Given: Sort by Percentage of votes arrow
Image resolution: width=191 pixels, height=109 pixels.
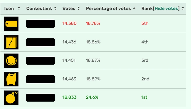Looking at the screenshot, I should click(x=134, y=9).
